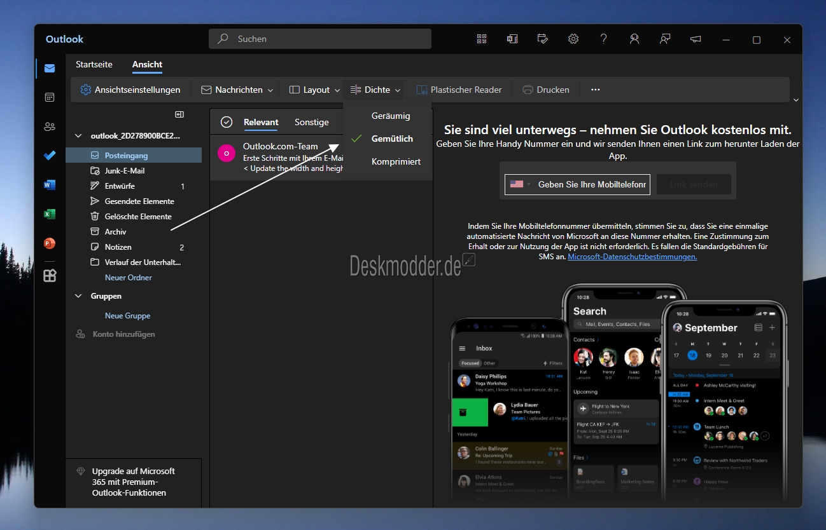Launch PowerPoint from the sidebar
Image resolution: width=826 pixels, height=530 pixels.
tap(50, 243)
